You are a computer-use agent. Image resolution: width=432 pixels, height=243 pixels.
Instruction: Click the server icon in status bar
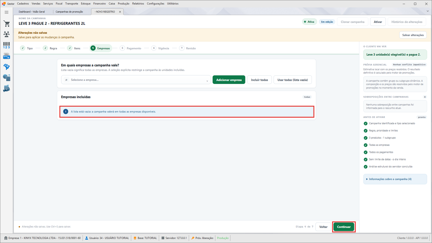pos(163,238)
